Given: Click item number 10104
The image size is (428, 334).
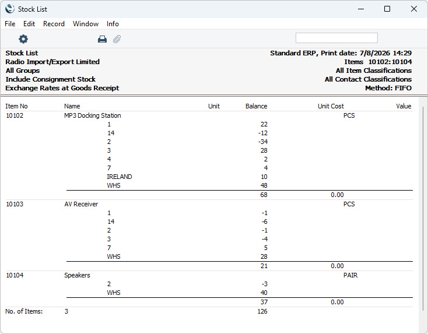Looking at the screenshot, I should [15, 275].
